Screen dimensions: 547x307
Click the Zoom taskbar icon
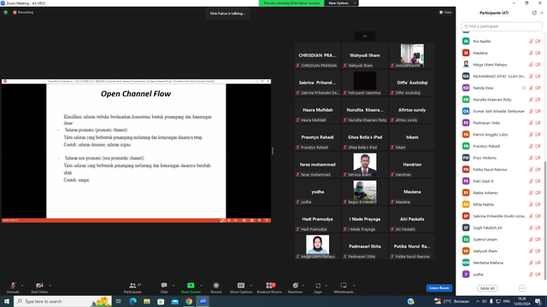[203, 301]
